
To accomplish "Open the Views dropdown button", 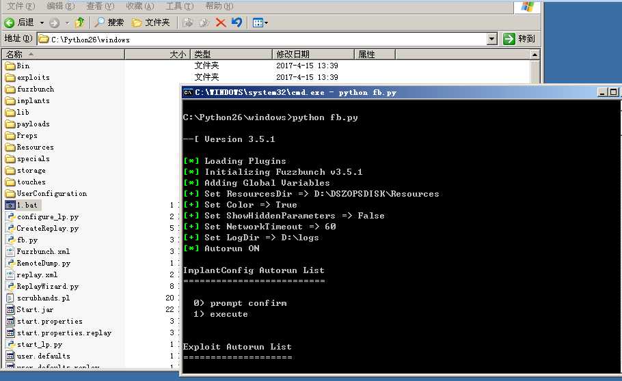I will coord(260,23).
